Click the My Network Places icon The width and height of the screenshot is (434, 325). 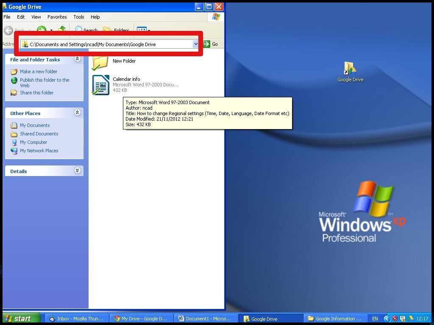click(14, 151)
